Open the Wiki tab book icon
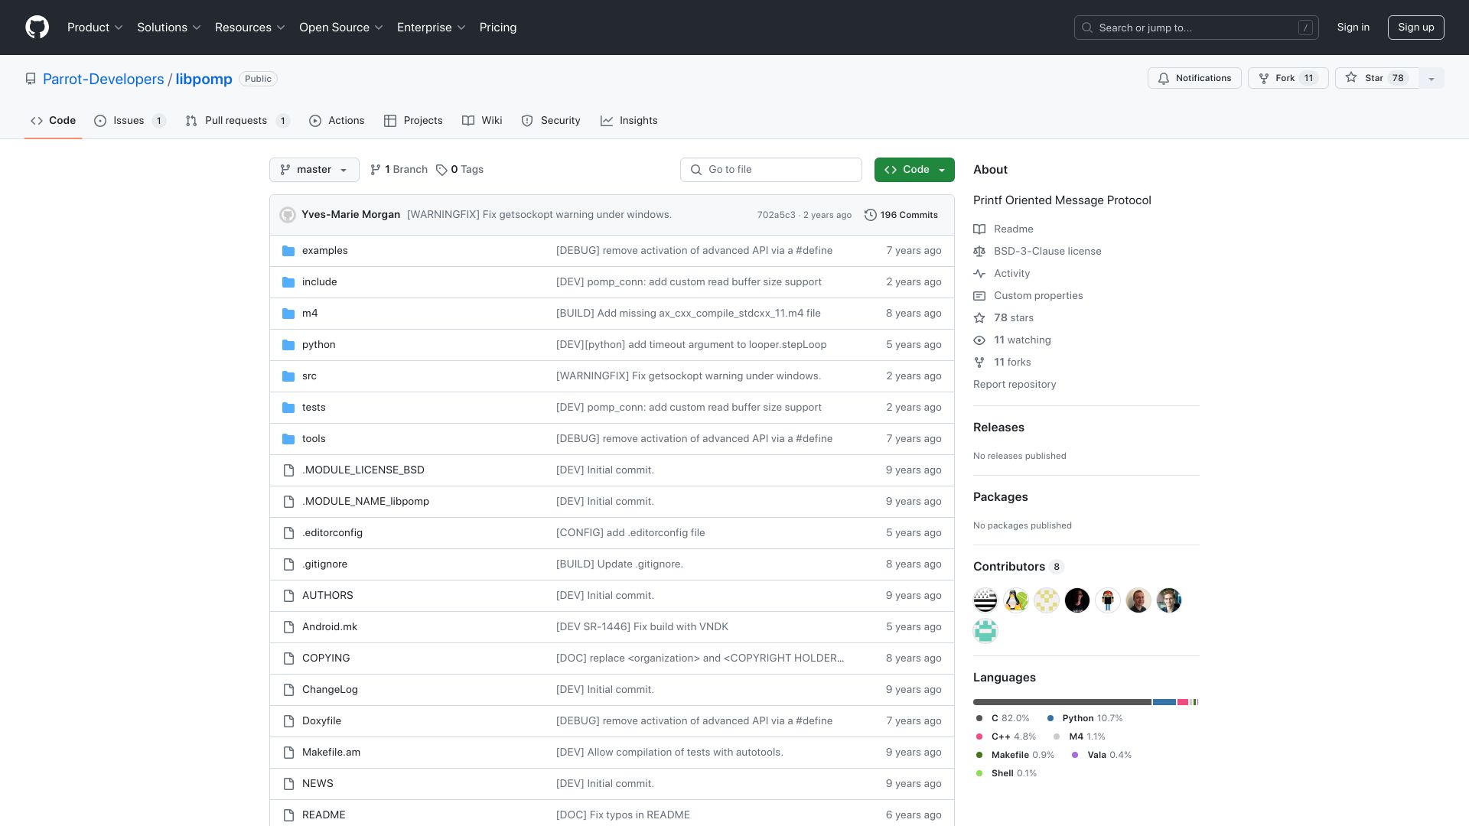This screenshot has width=1469, height=826. pyautogui.click(x=468, y=121)
